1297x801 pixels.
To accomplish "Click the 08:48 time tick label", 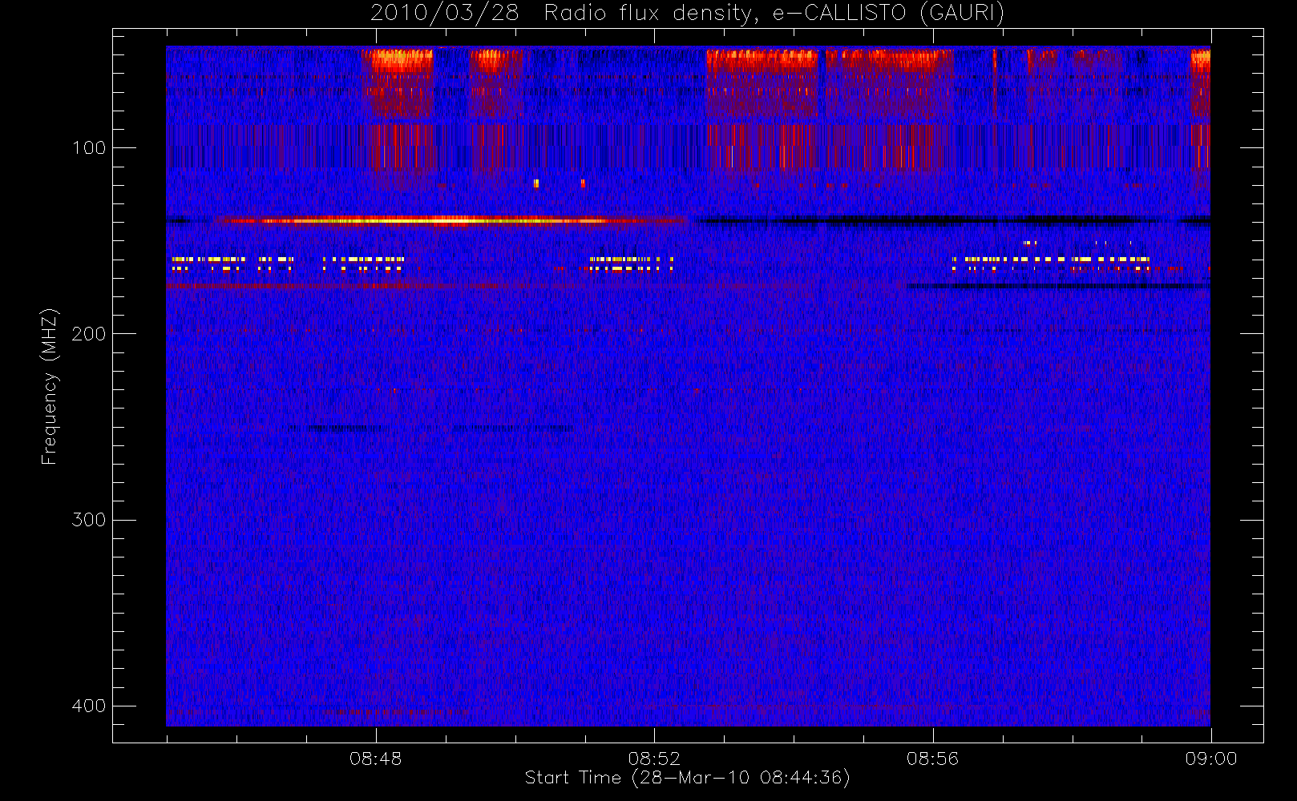I will click(x=375, y=759).
